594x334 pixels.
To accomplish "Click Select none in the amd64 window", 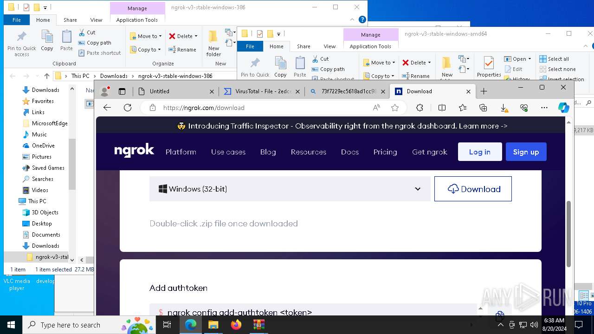I will 557,69.
